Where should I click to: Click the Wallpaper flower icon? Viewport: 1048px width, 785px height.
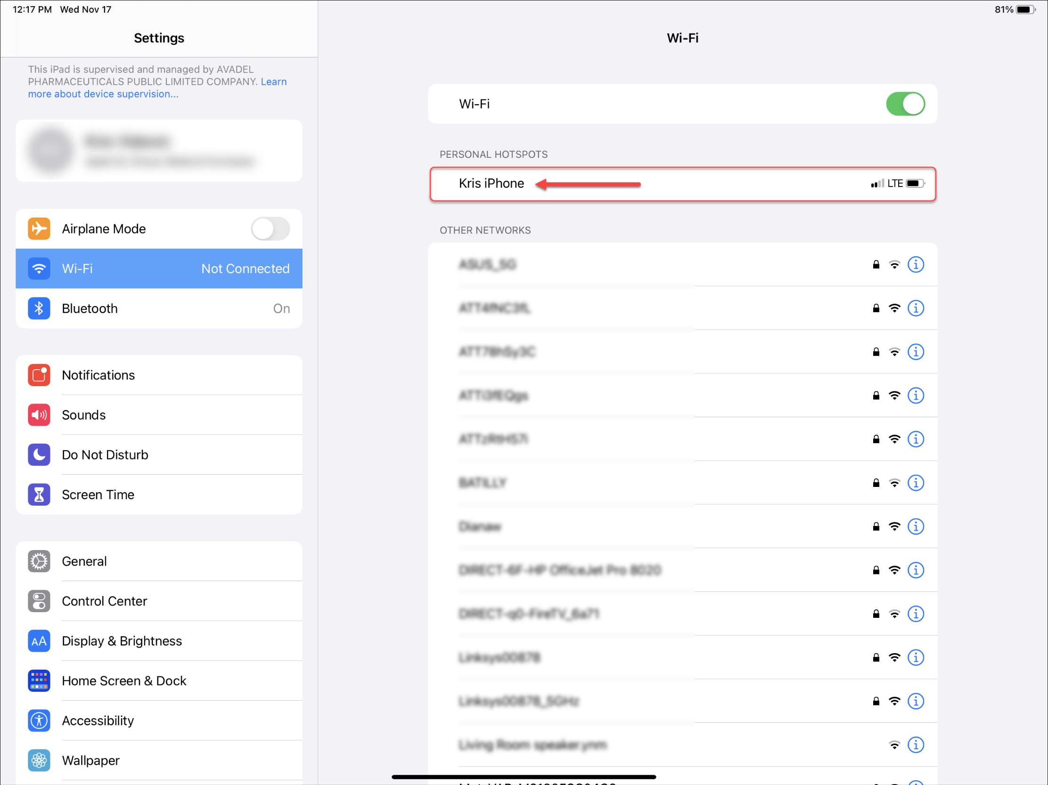(x=39, y=760)
